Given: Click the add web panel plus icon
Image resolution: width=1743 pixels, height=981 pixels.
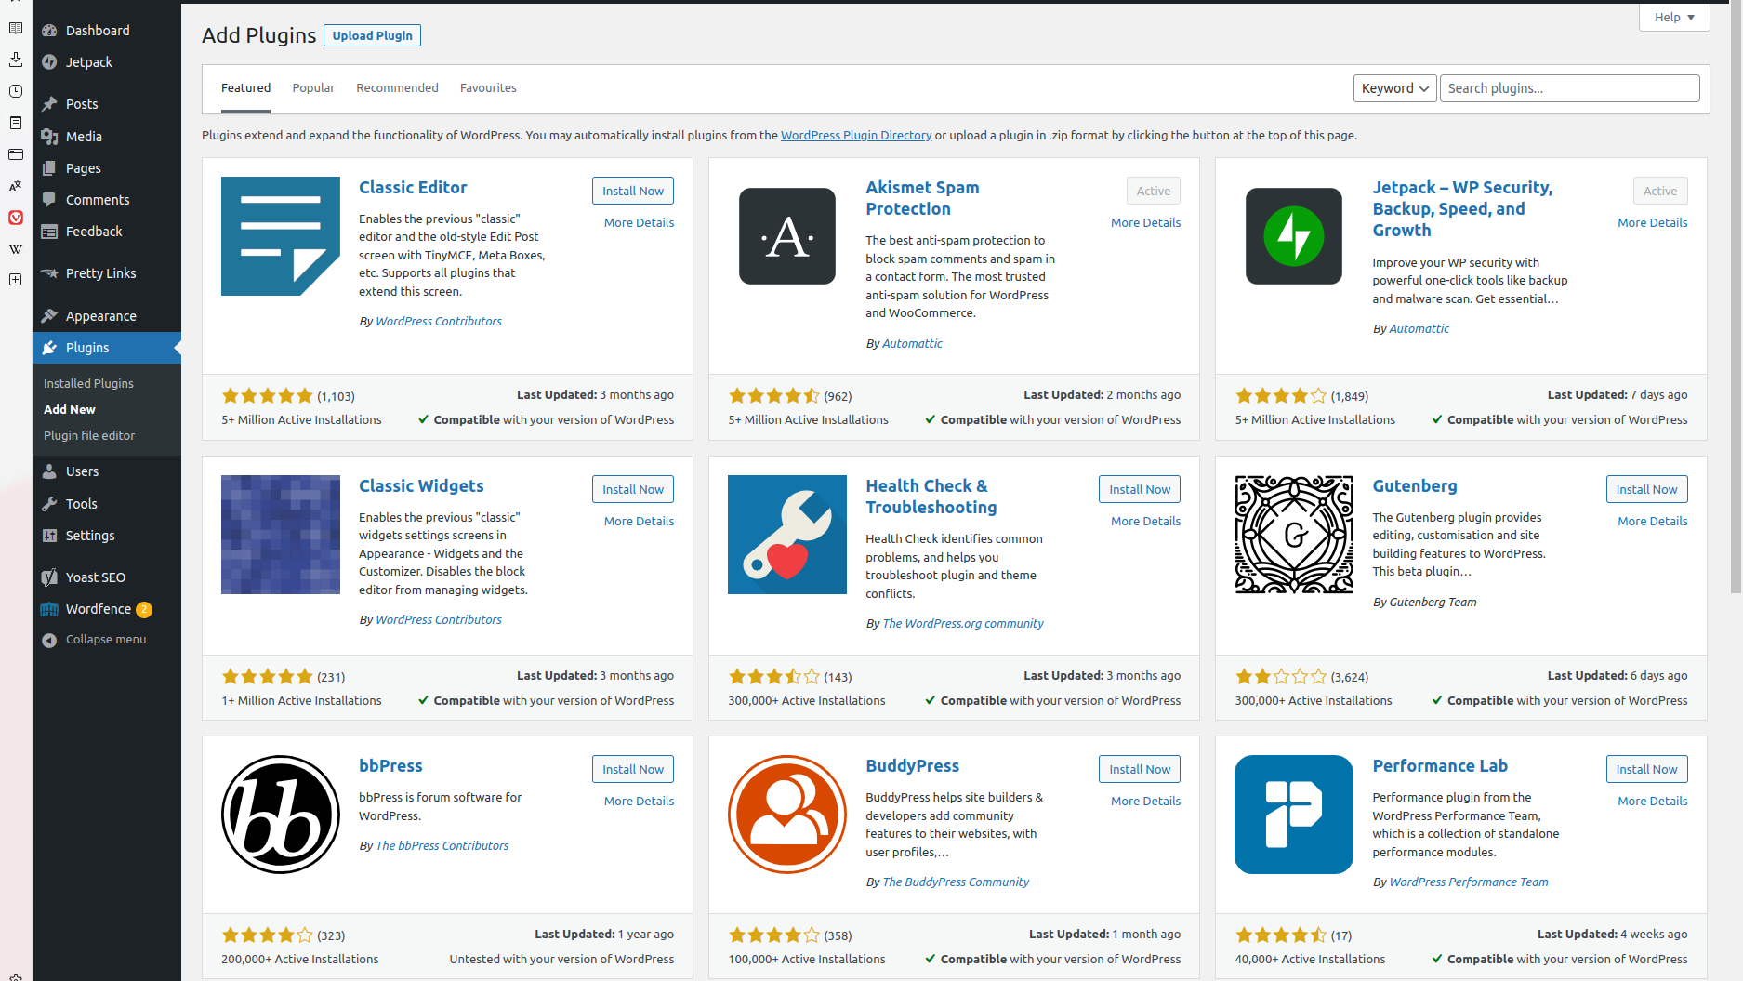Looking at the screenshot, I should 16,280.
